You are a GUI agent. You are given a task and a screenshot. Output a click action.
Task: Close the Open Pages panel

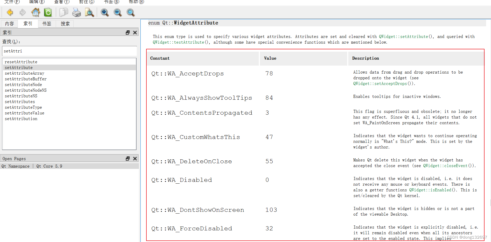tap(135, 159)
